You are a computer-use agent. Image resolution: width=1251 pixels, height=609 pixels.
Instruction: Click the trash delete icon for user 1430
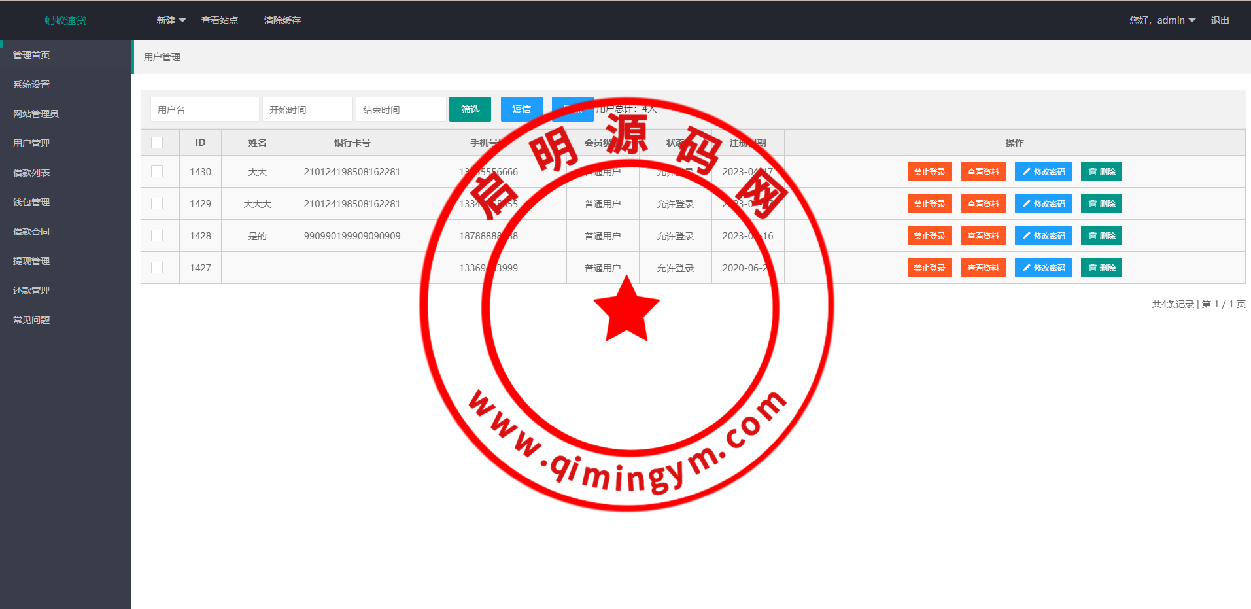1092,172
